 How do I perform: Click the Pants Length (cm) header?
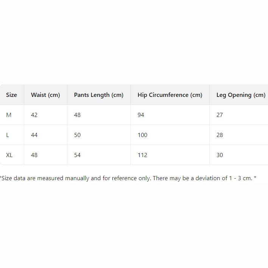pyautogui.click(x=98, y=95)
